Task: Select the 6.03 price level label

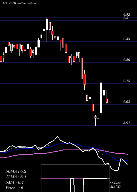Action: pyautogui.click(x=127, y=102)
